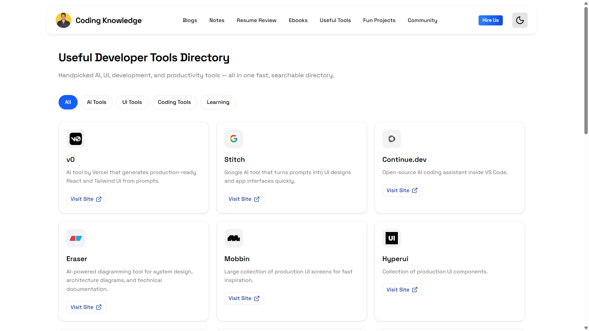Viewport: 589px width, 331px height.
Task: Visit Site for v0
Action: tap(86, 199)
